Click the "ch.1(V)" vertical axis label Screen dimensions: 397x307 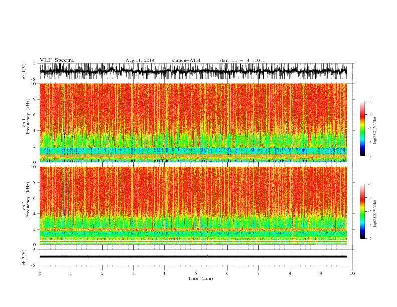tap(24, 71)
